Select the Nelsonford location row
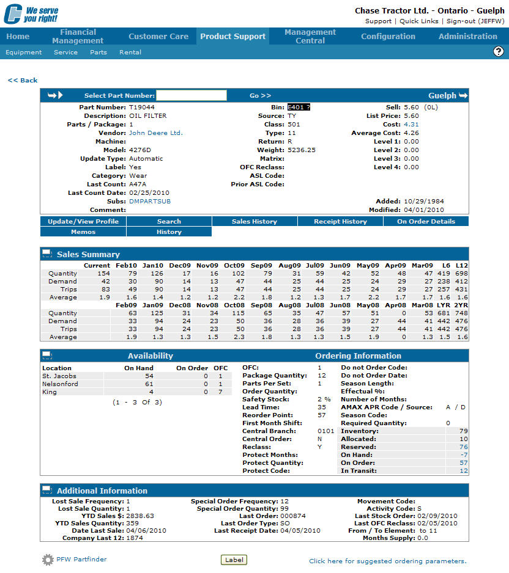The height and width of the screenshot is (573, 509). coord(136,384)
